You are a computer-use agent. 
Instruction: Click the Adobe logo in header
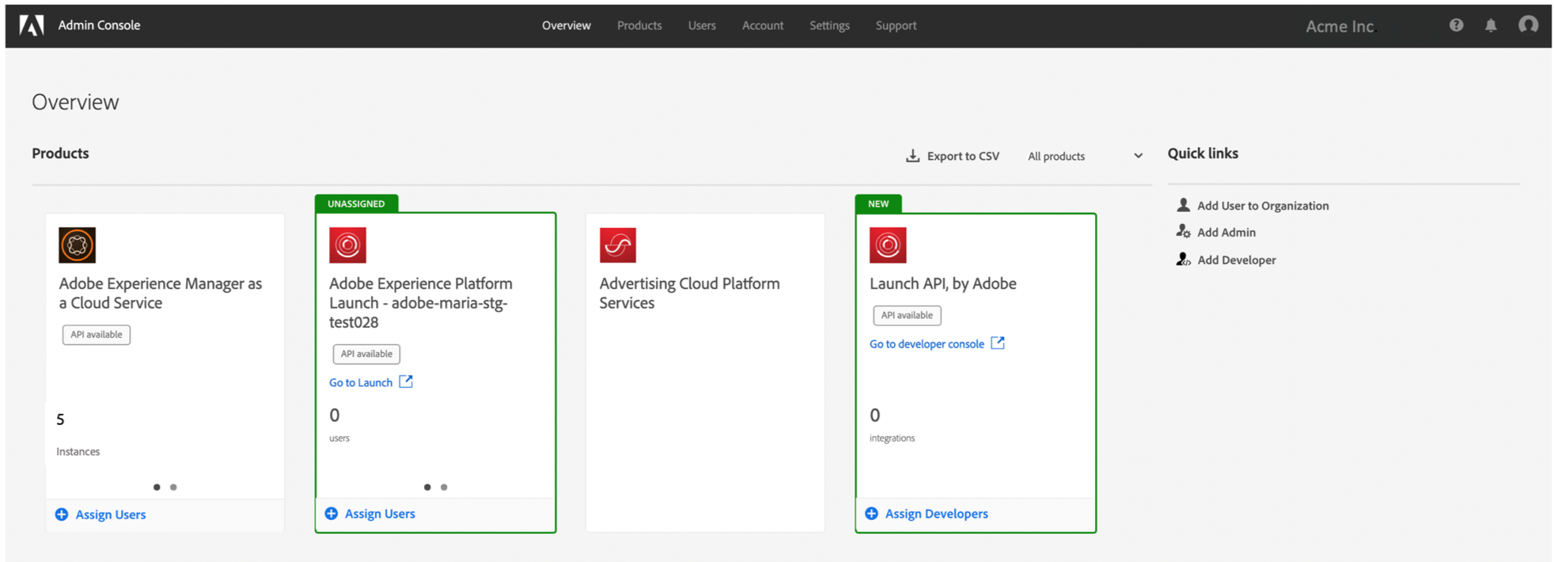tap(32, 25)
